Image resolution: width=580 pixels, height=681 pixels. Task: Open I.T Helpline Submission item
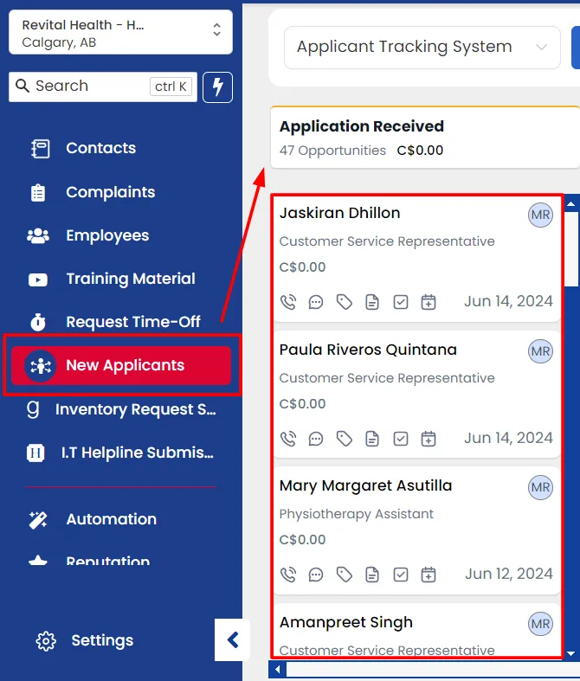coord(120,453)
